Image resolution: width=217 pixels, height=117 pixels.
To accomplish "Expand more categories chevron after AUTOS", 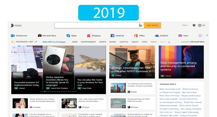I will click(x=169, y=42).
